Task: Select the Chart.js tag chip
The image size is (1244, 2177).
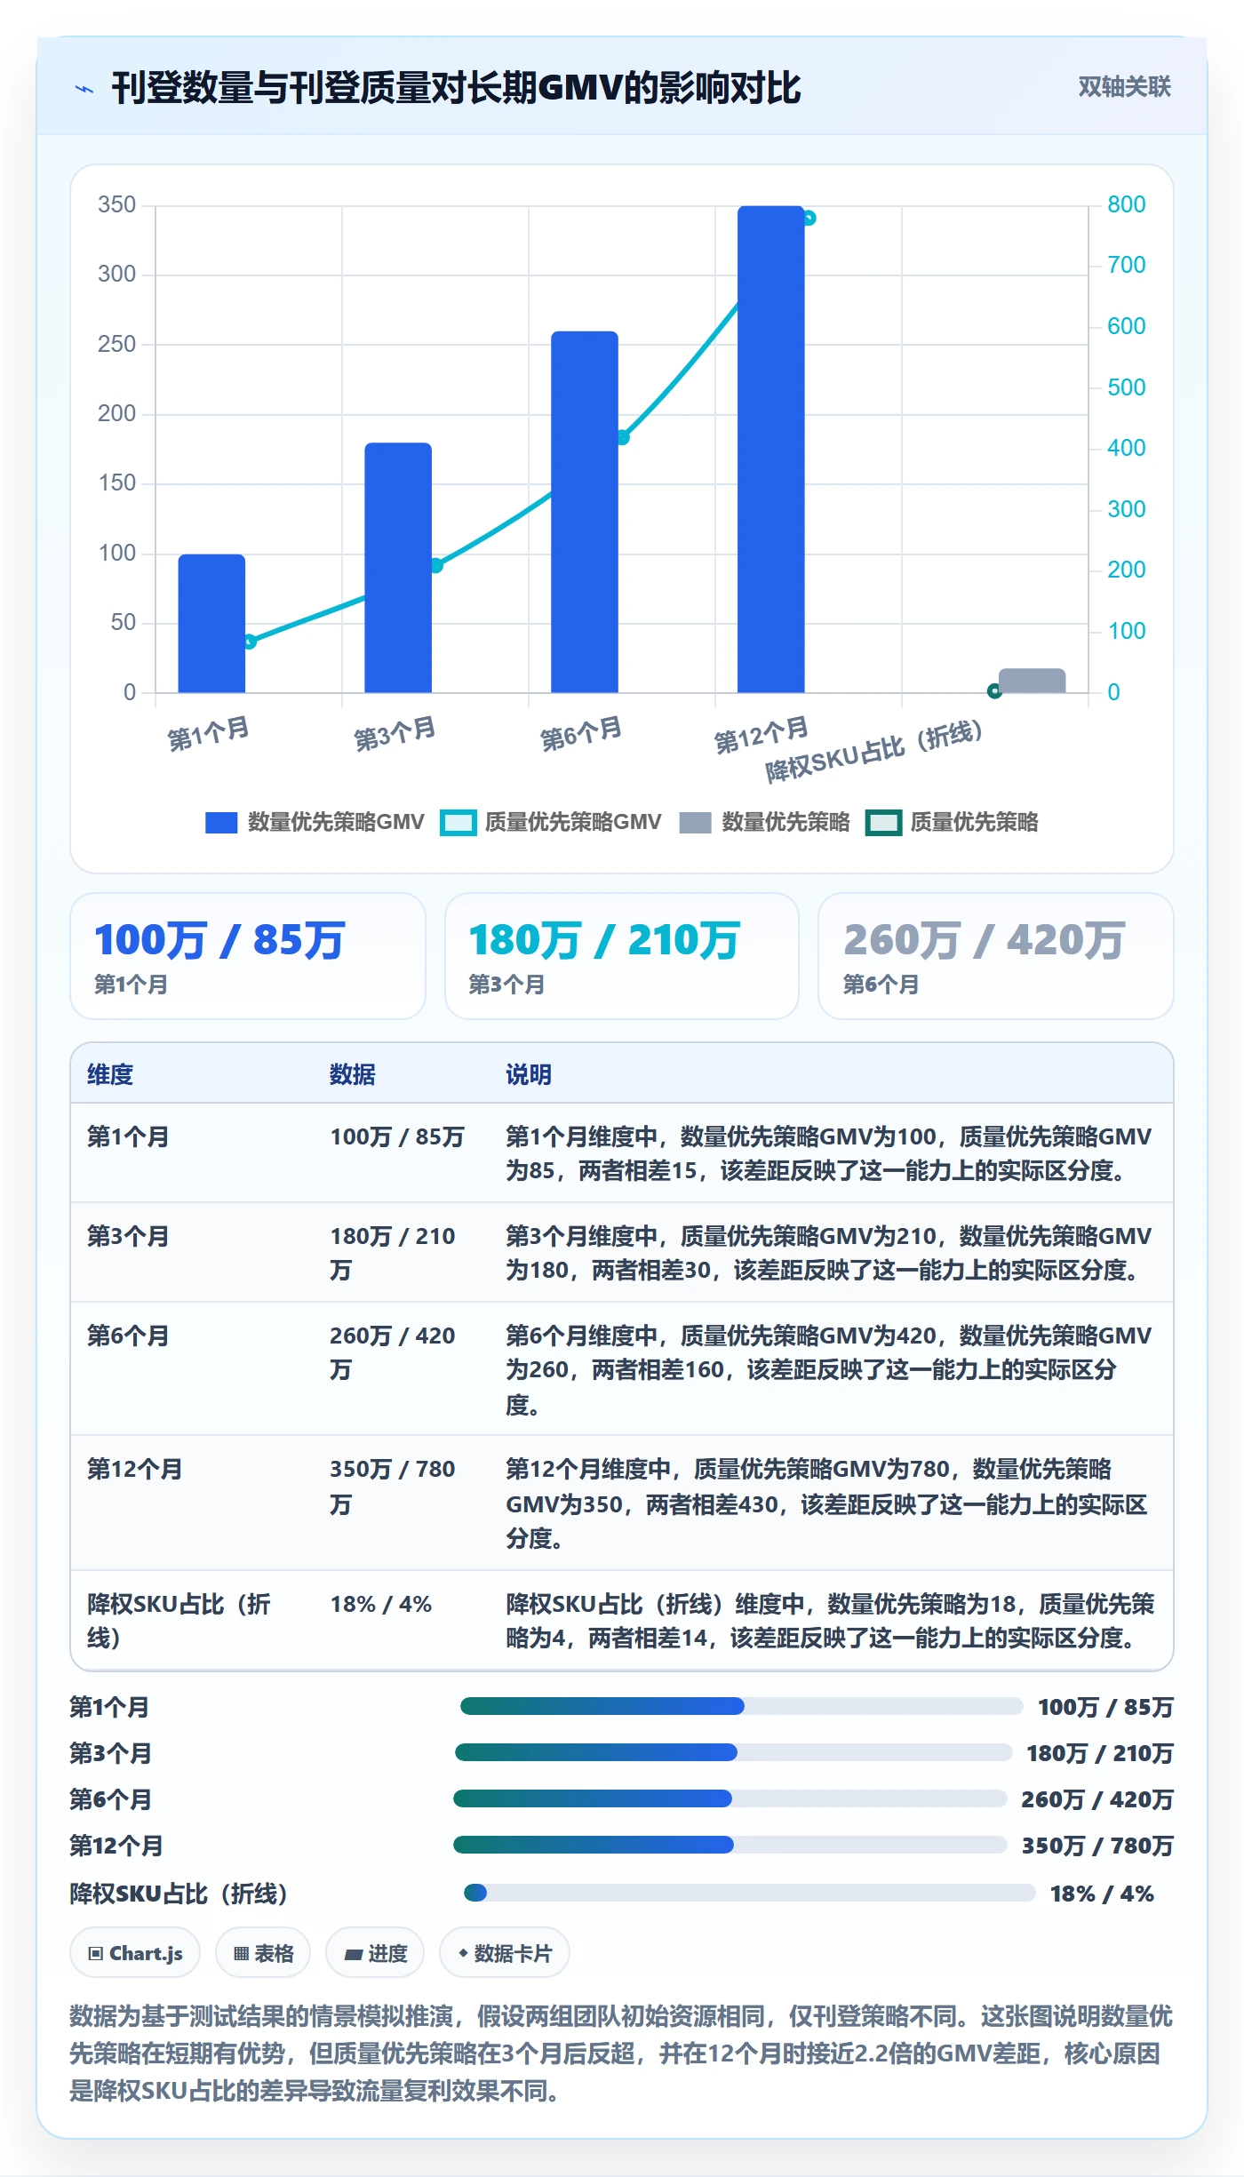Action: tap(135, 1953)
